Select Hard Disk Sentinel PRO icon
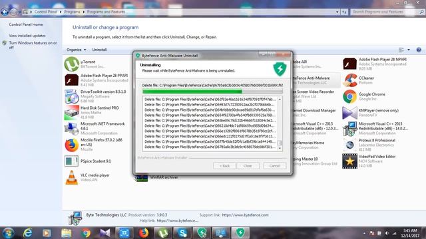 pos(71,112)
